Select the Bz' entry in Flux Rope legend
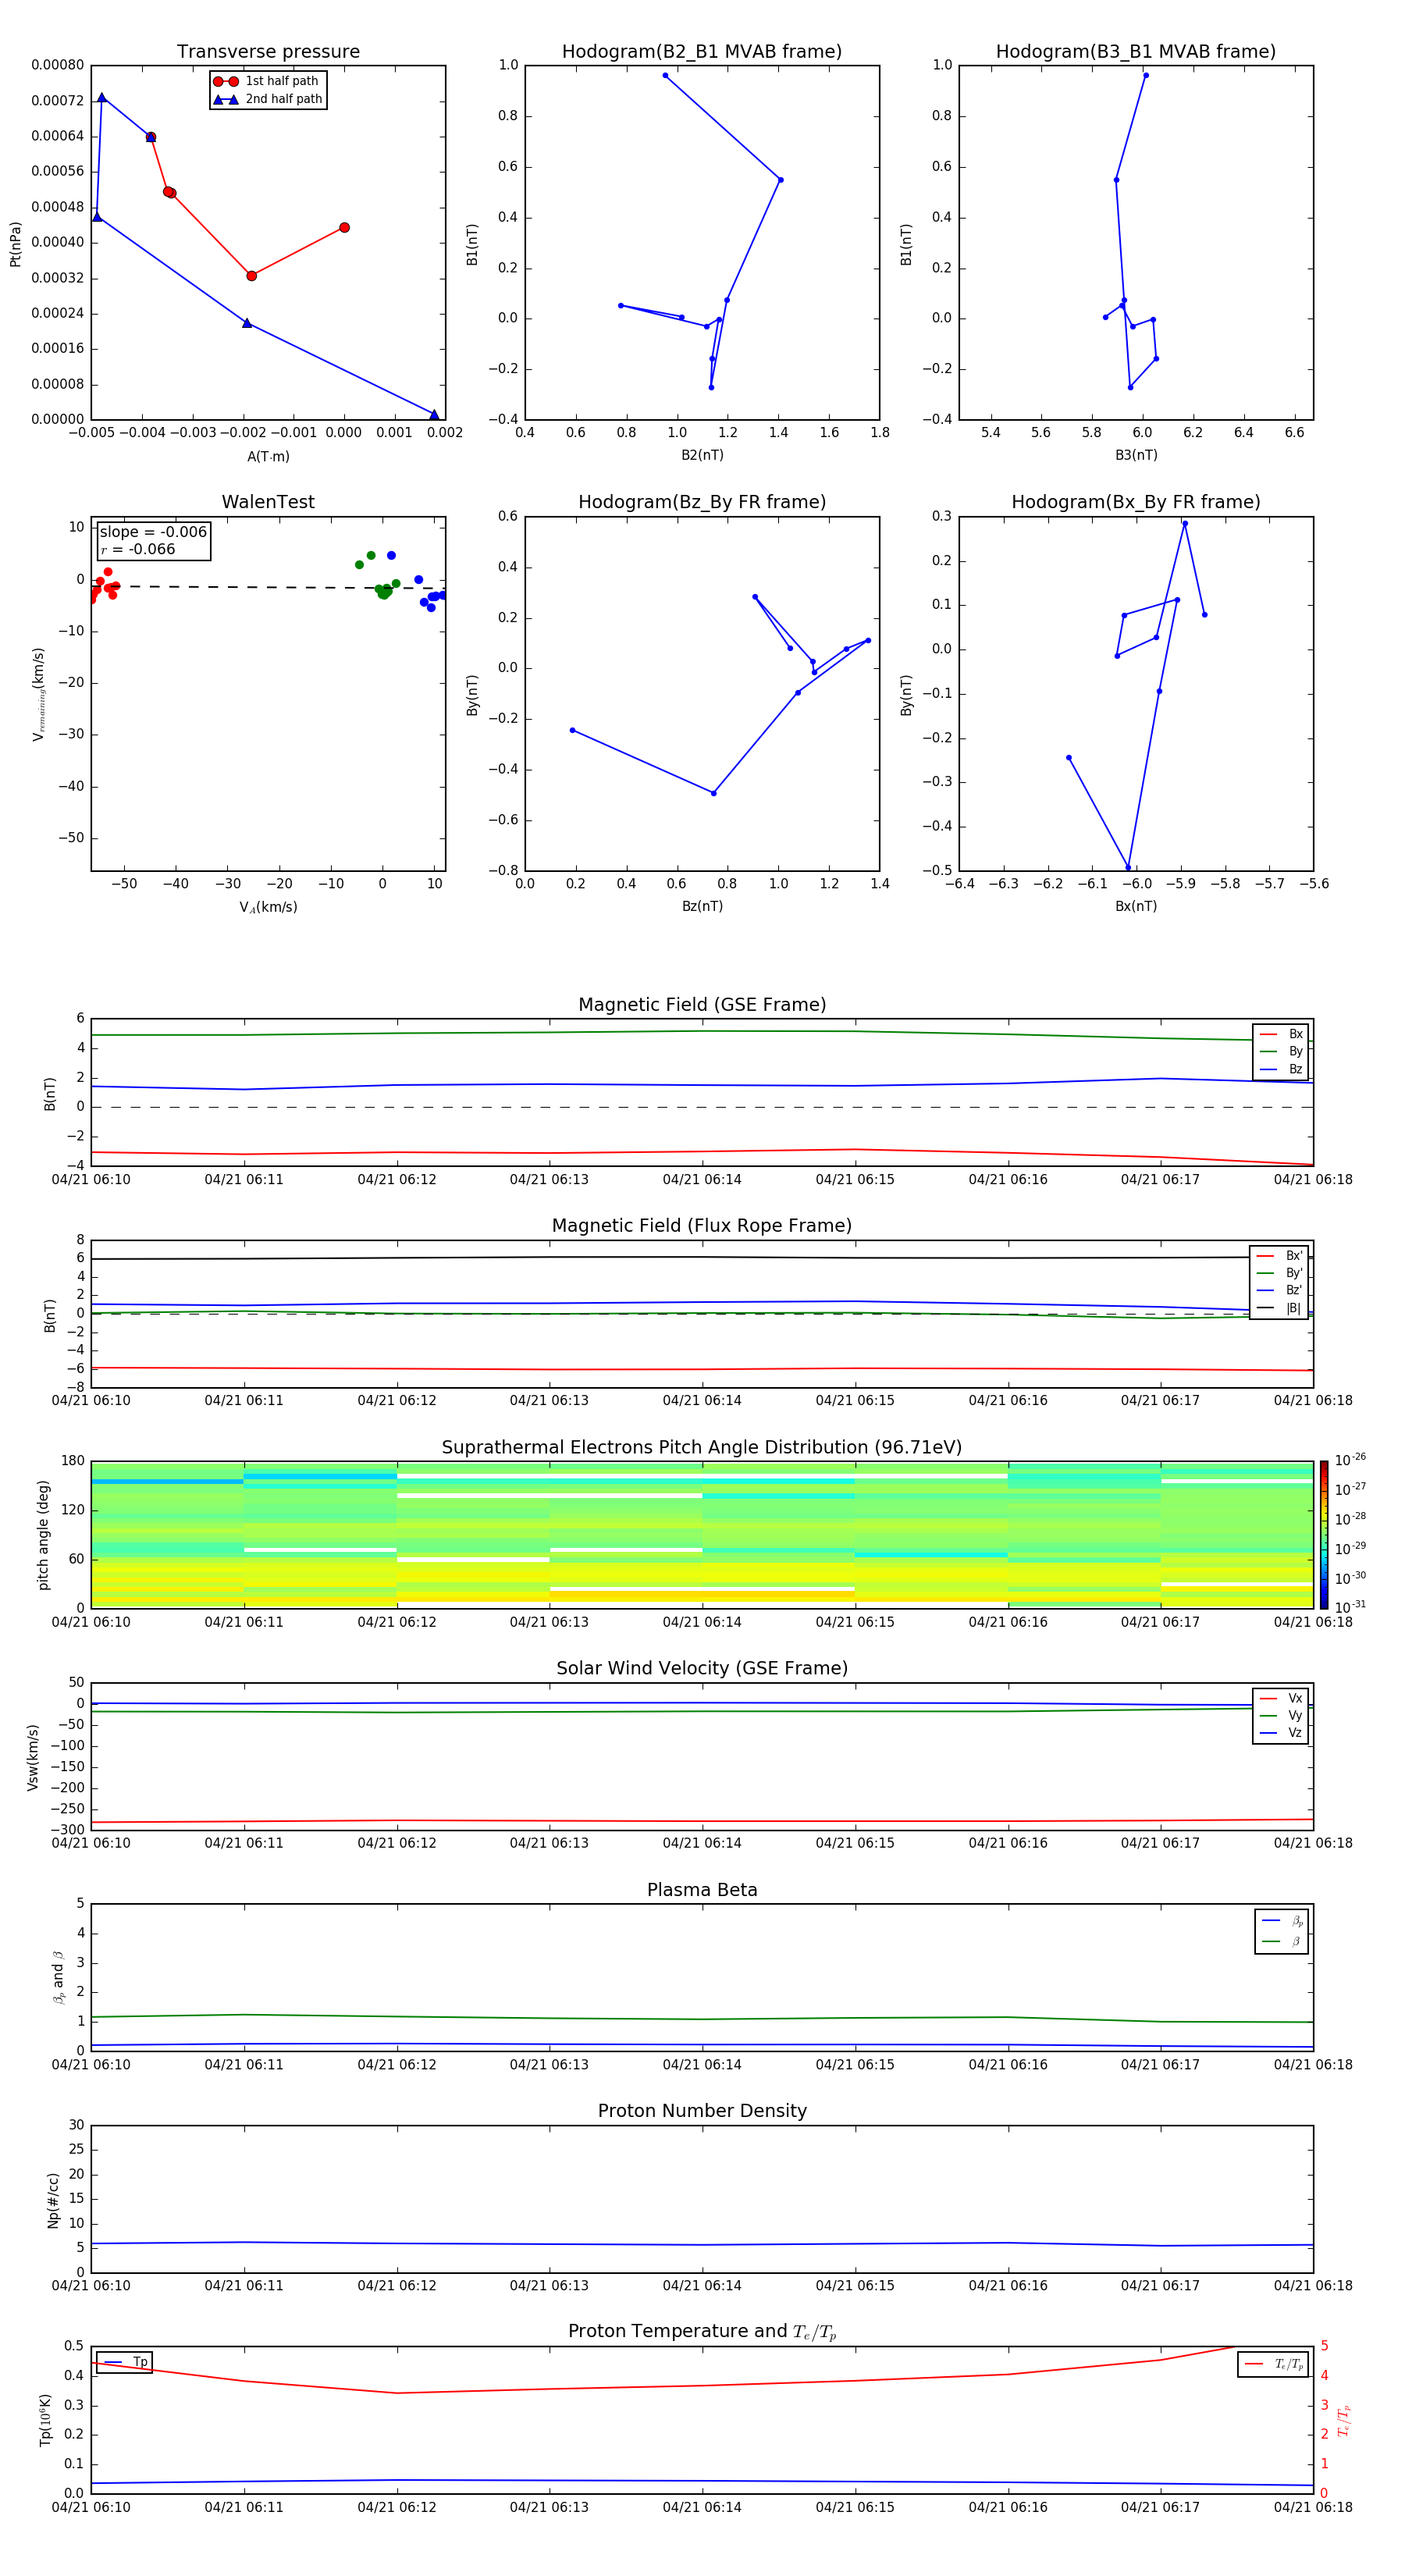The width and height of the screenshot is (1405, 2576). tap(1279, 1290)
